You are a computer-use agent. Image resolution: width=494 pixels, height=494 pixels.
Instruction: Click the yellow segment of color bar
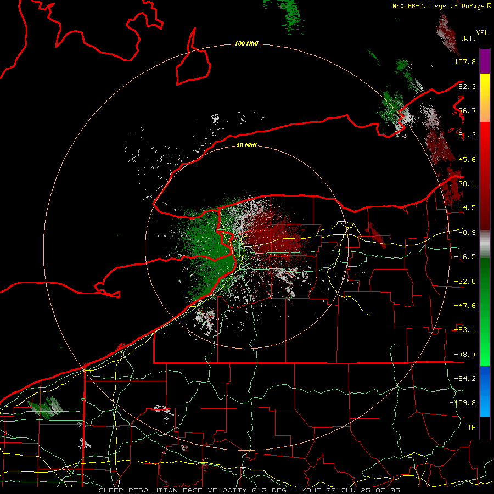pyautogui.click(x=485, y=98)
